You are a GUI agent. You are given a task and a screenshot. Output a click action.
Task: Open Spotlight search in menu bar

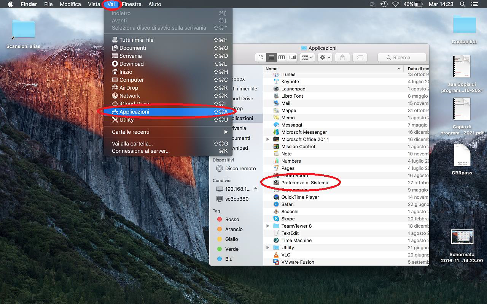pyautogui.click(x=463, y=4)
